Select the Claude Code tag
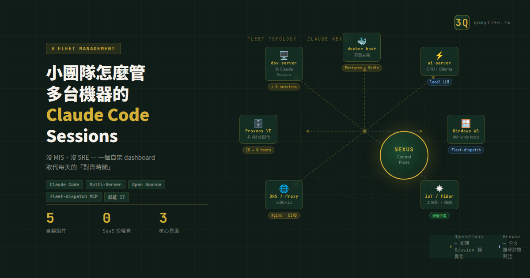Screen dimensions: 530x278 coord(64,184)
